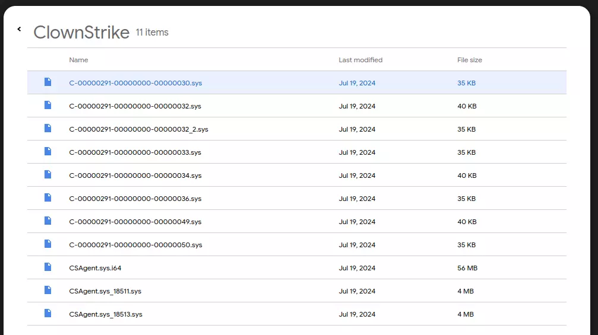Click file icon for C-00000291-00000000-00000032.sys
Image resolution: width=598 pixels, height=335 pixels.
[x=48, y=106]
